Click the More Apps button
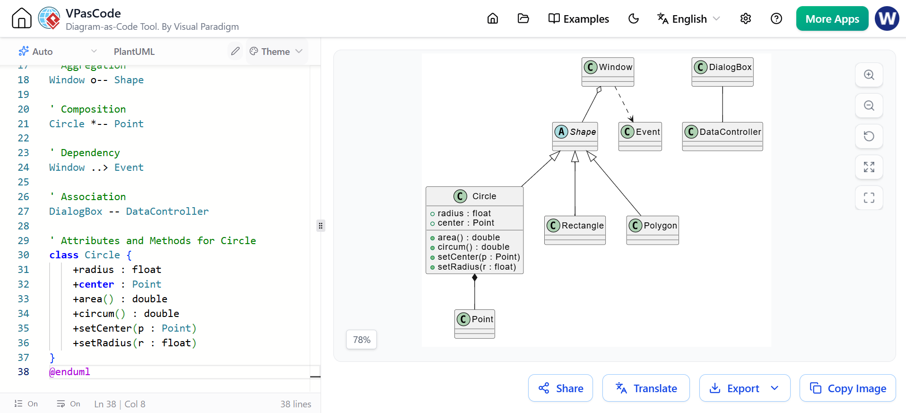The width and height of the screenshot is (906, 413). (x=832, y=18)
